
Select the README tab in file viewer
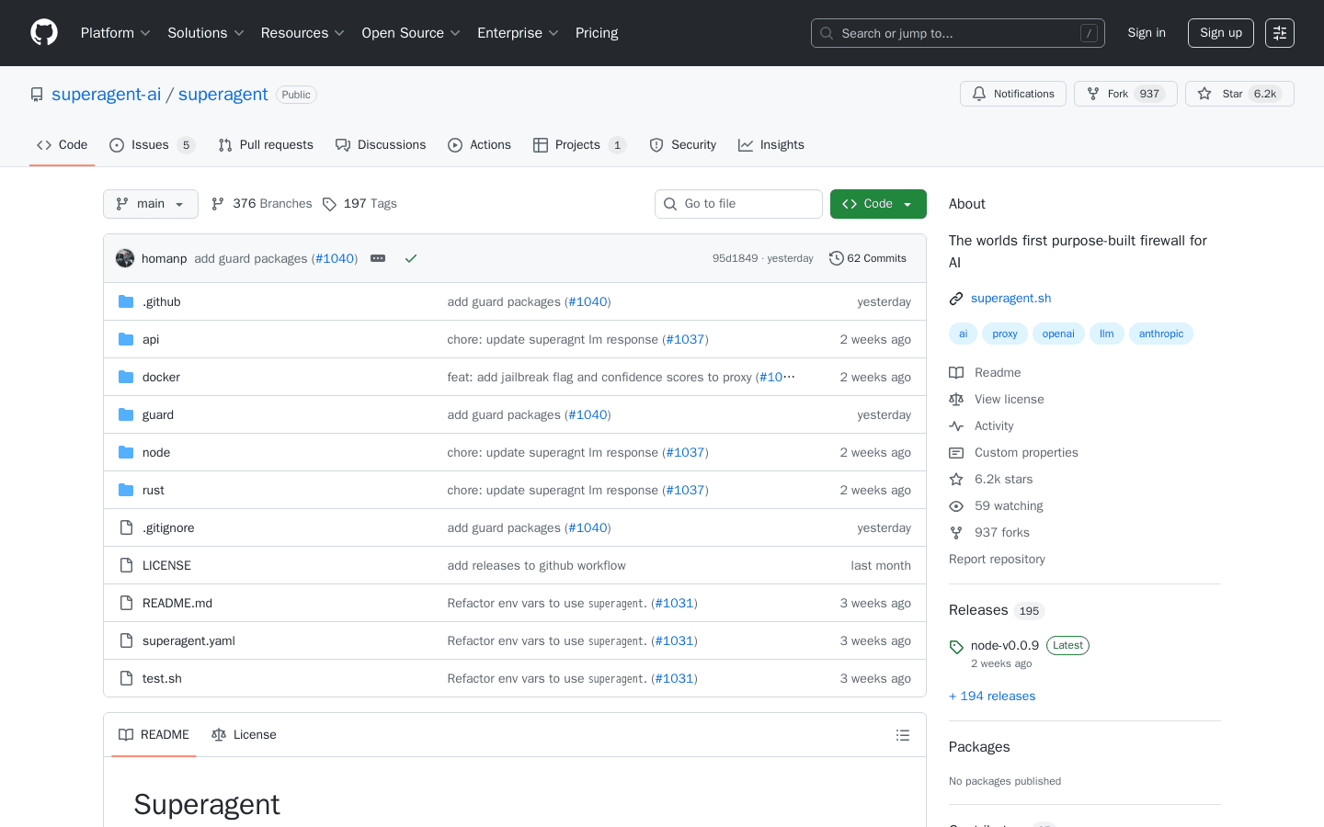(x=154, y=735)
